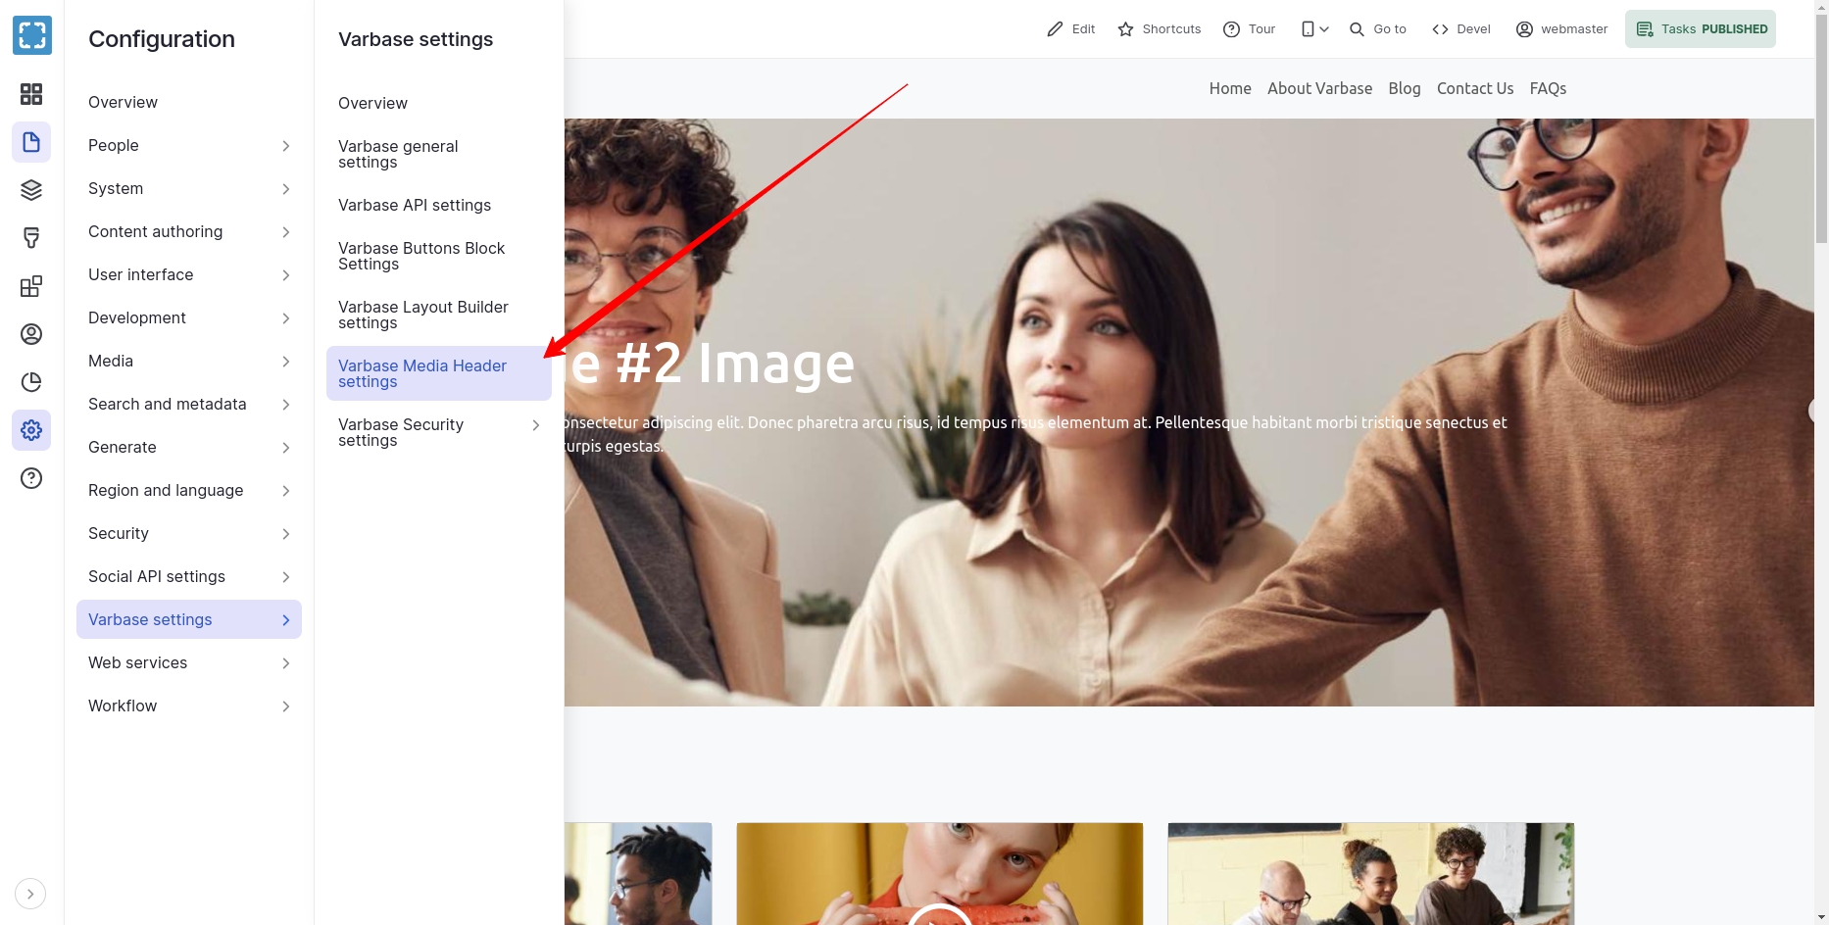Open the Reports pie chart icon
Image resolution: width=1829 pixels, height=925 pixels.
pos(31,382)
